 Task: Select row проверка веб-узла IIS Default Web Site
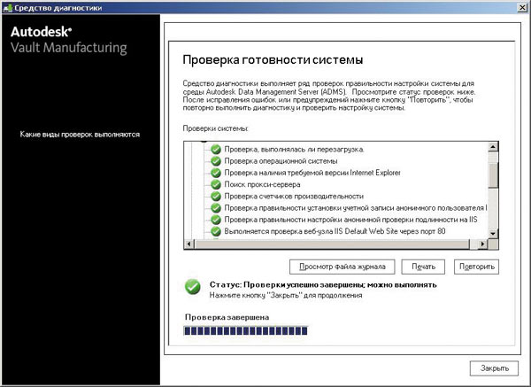[335, 231]
